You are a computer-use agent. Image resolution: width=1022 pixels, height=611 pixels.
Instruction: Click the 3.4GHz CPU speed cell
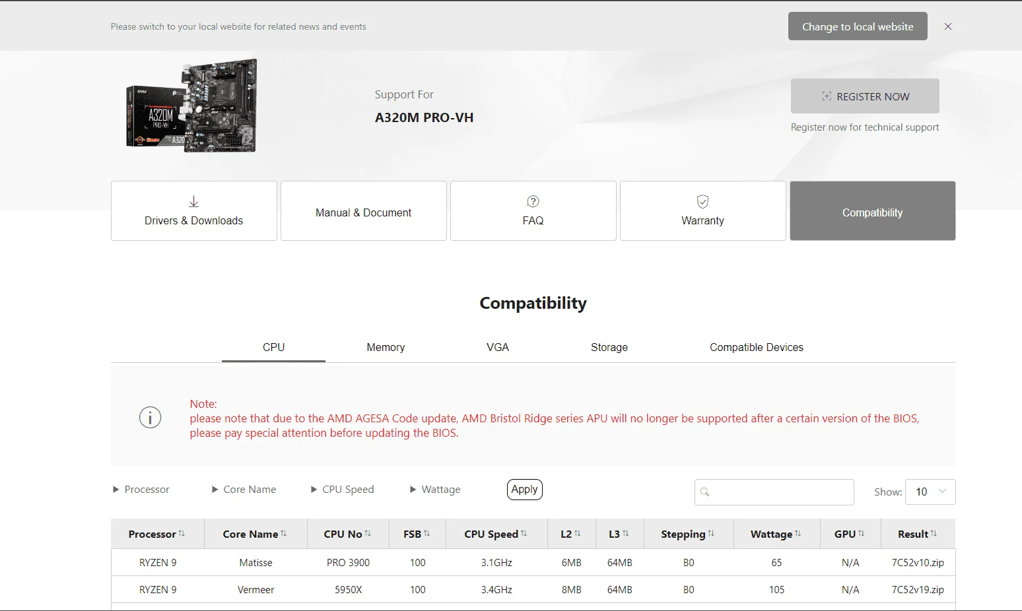click(496, 590)
